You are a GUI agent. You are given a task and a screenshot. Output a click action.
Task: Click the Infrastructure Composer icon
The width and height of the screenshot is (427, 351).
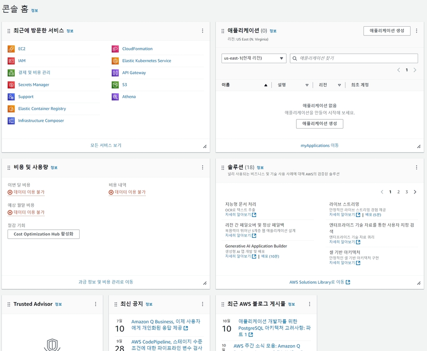[11, 121]
